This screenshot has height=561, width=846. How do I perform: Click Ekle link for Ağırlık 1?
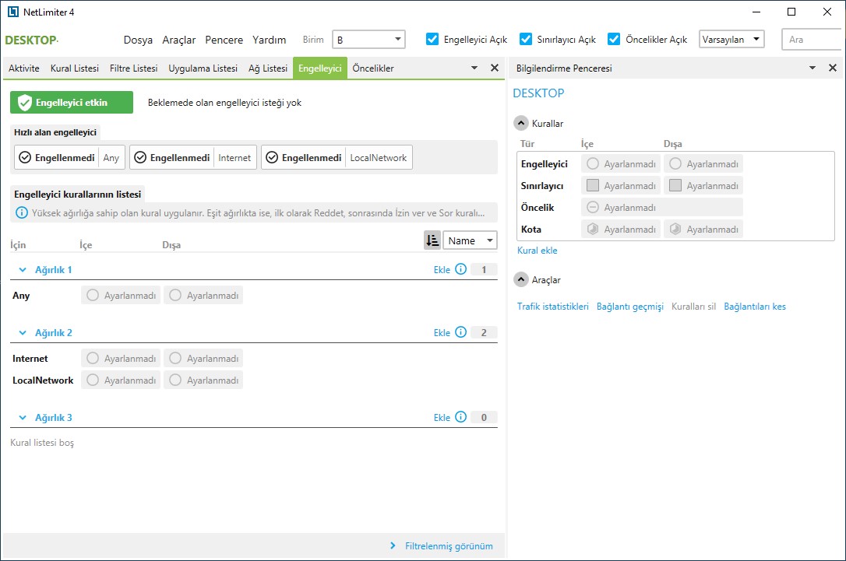[x=442, y=269]
